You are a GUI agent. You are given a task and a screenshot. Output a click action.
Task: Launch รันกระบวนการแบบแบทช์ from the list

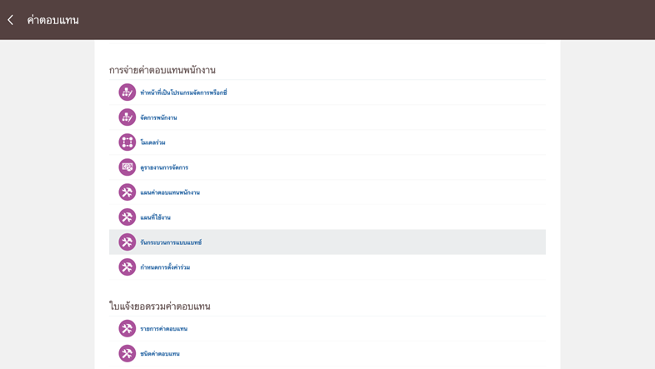click(171, 243)
